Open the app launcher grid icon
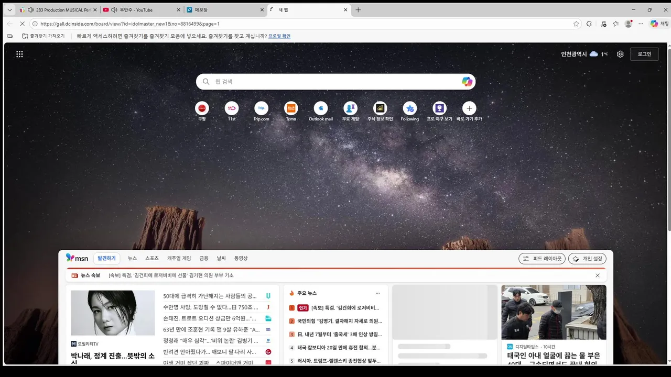Screen dimensions: 671x377 coord(19,54)
